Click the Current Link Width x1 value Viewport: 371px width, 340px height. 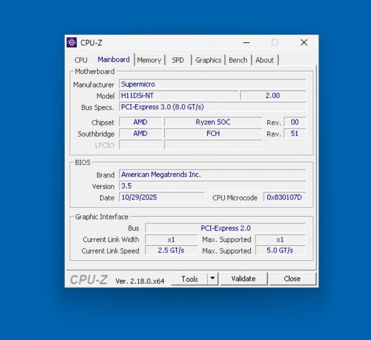point(171,240)
